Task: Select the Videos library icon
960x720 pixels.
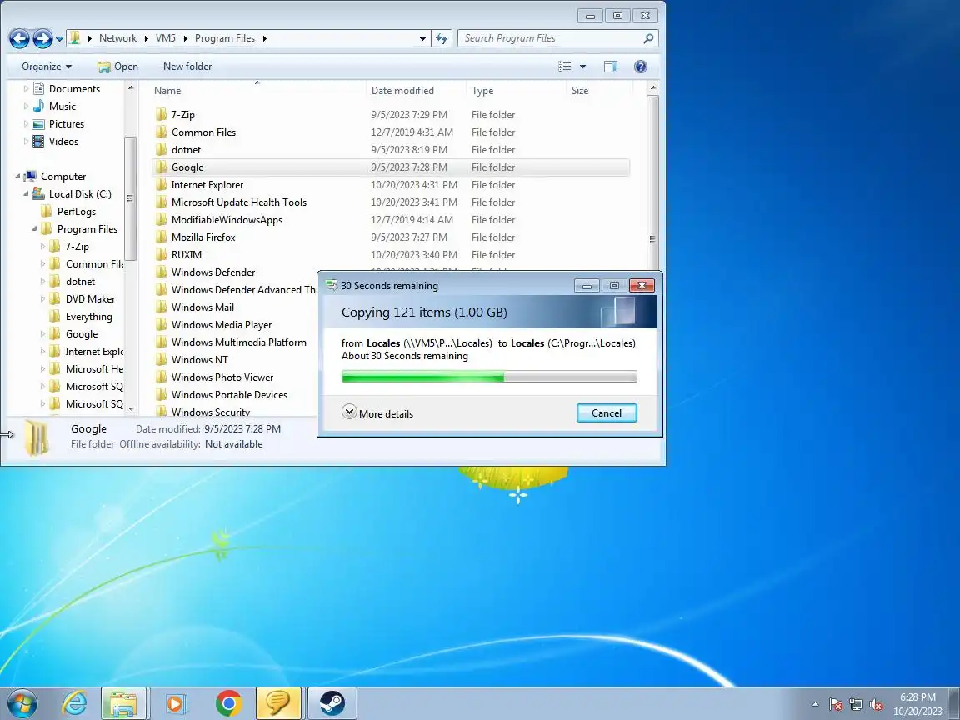Action: tap(38, 142)
